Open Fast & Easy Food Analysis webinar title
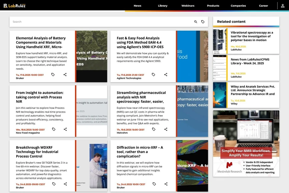The image size is (289, 193). pyautogui.click(x=140, y=42)
